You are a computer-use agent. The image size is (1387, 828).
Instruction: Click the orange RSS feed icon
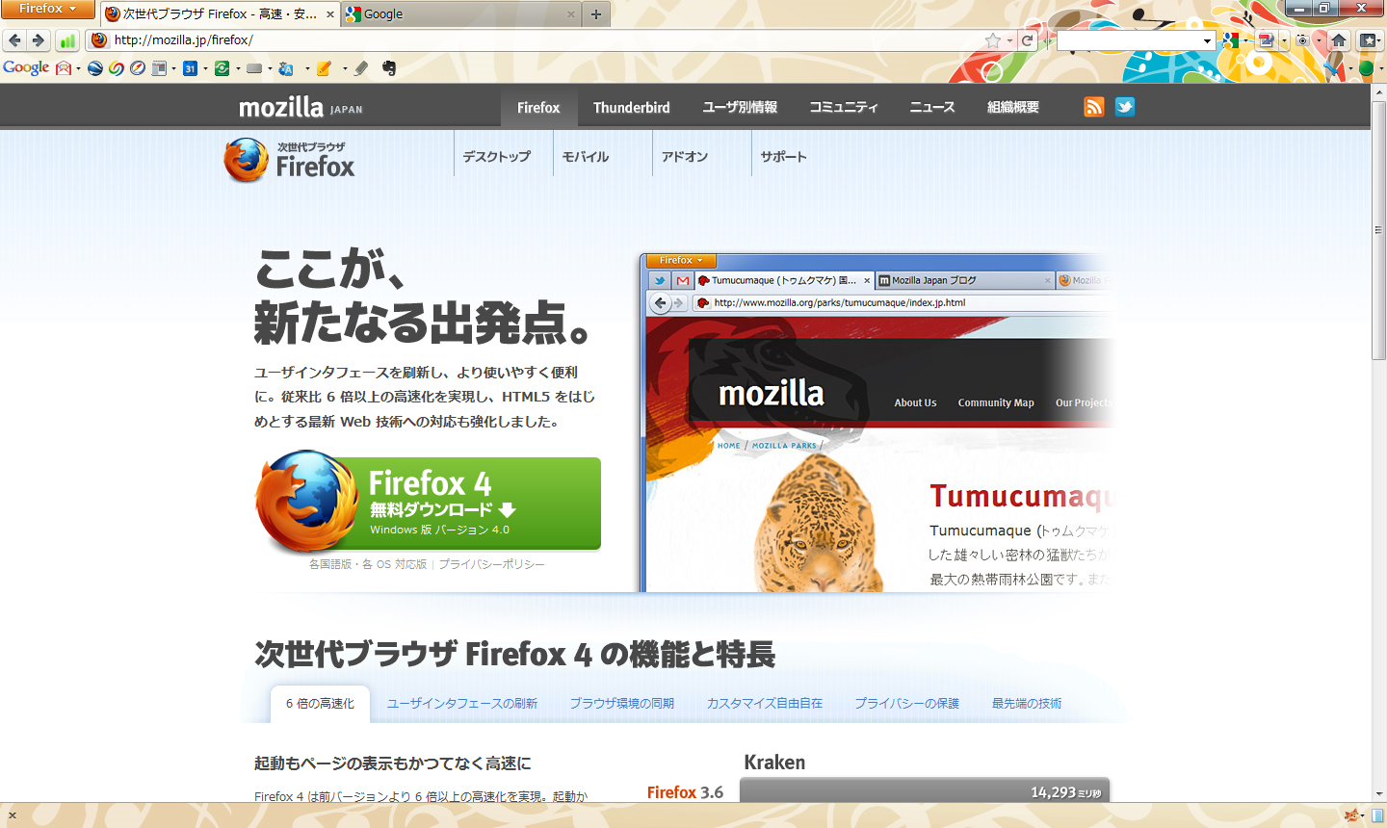pyautogui.click(x=1094, y=107)
